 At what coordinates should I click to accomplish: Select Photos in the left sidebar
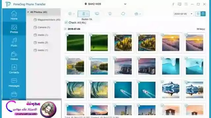(14, 29)
